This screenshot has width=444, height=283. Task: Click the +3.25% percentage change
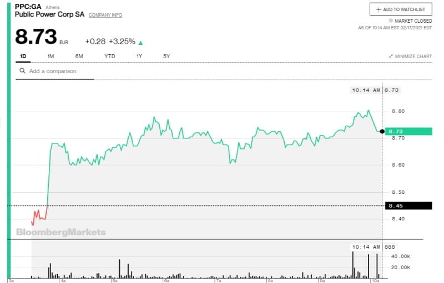pos(122,42)
